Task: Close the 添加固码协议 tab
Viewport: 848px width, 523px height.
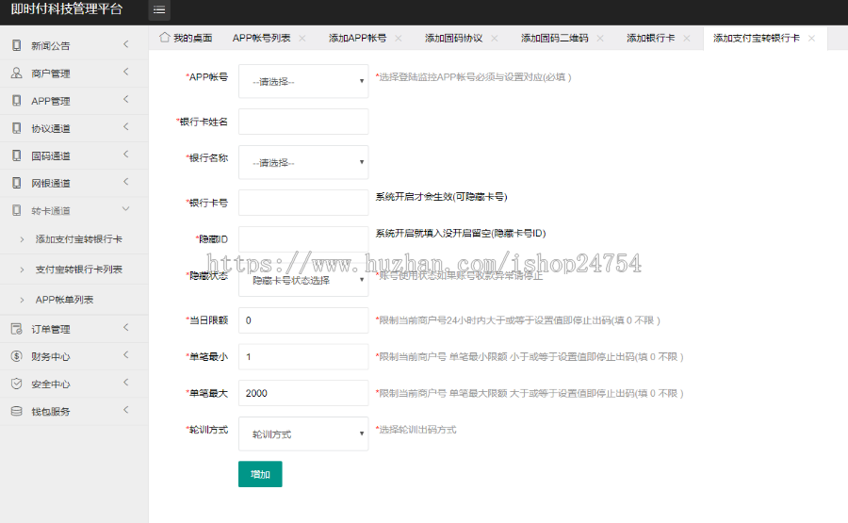Action: 495,39
